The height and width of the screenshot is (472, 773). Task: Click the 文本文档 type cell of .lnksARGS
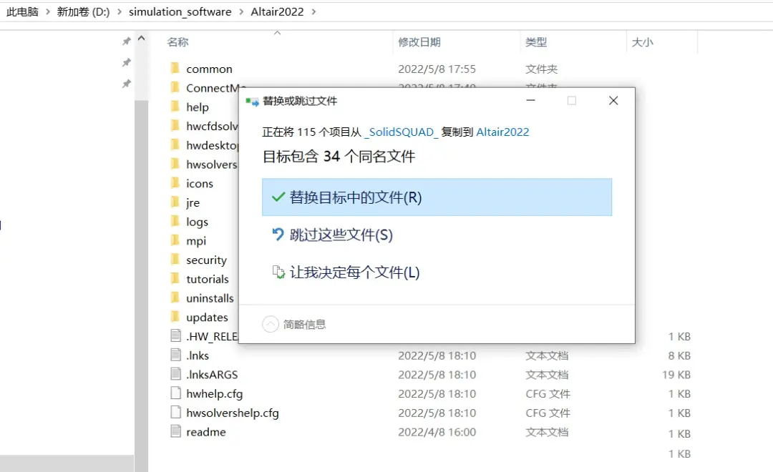click(547, 375)
